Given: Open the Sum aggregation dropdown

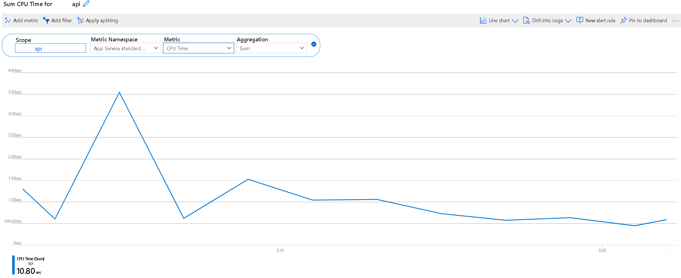Looking at the screenshot, I should coord(271,48).
